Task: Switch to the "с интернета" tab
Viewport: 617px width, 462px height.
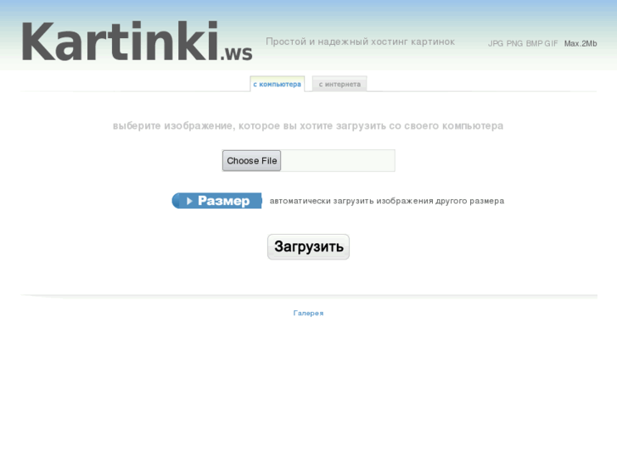Action: point(339,84)
